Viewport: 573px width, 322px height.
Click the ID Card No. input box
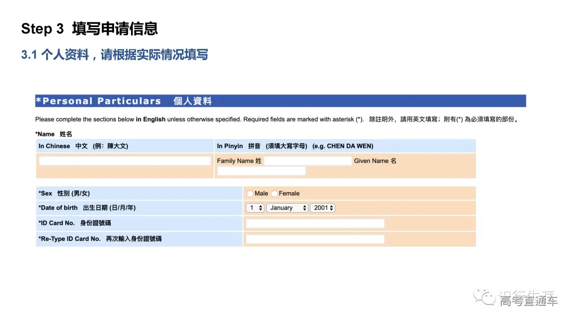click(x=315, y=223)
